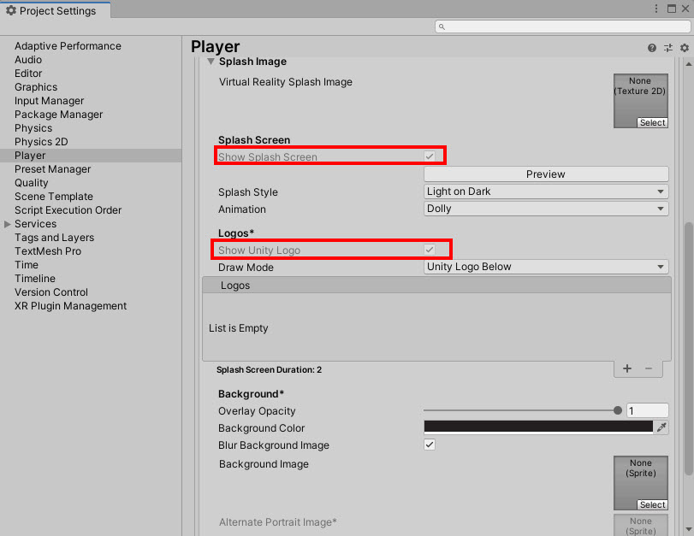Click Select for Virtual Reality Splash Image

pos(652,122)
